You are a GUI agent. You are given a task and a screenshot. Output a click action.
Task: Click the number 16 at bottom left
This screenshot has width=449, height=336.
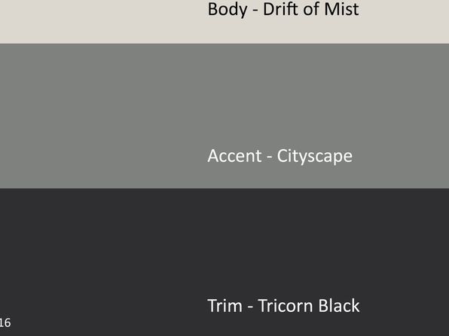pyautogui.click(x=5, y=323)
